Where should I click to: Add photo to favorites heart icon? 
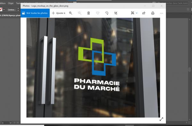coord(98,13)
